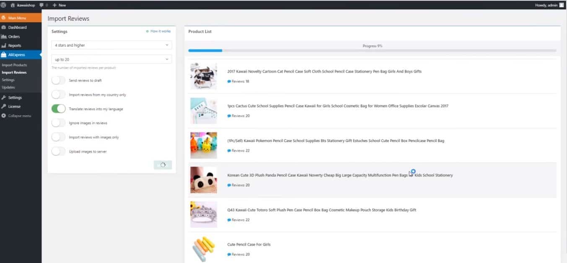This screenshot has width=567, height=263.
Task: Click the Settings wrench icon in sidebar
Action: [4, 97]
